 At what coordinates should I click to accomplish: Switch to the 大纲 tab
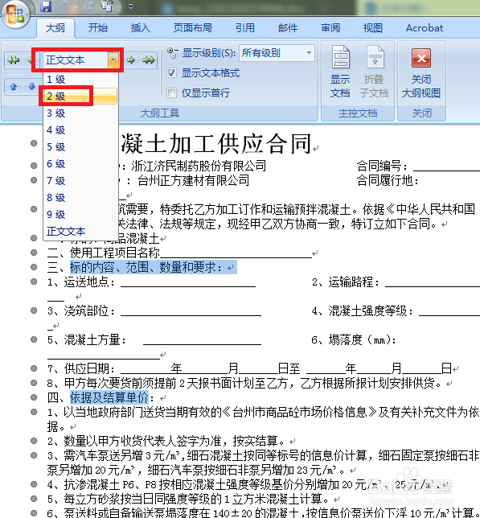click(x=55, y=28)
